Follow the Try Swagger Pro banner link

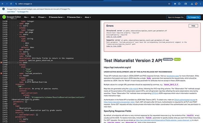click(x=23, y=12)
